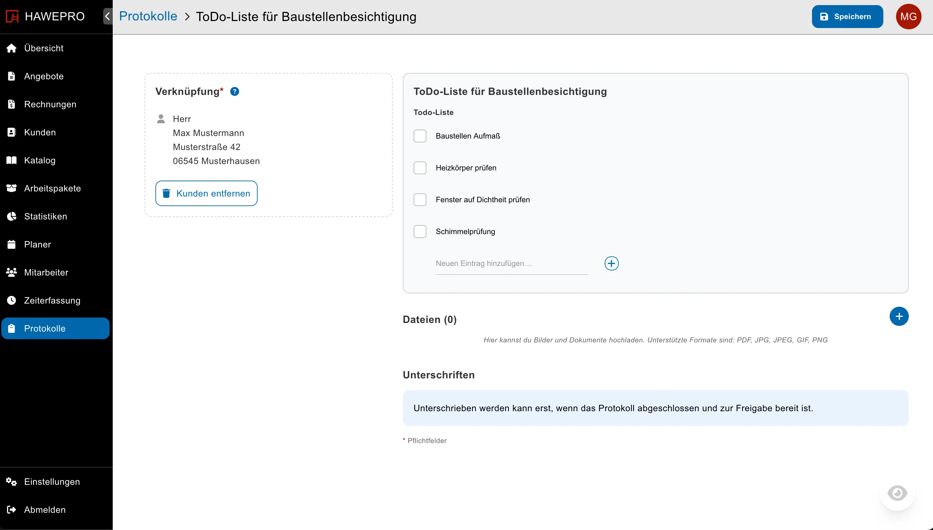This screenshot has height=530, width=933.
Task: Open the Planer menu item
Action: point(38,244)
